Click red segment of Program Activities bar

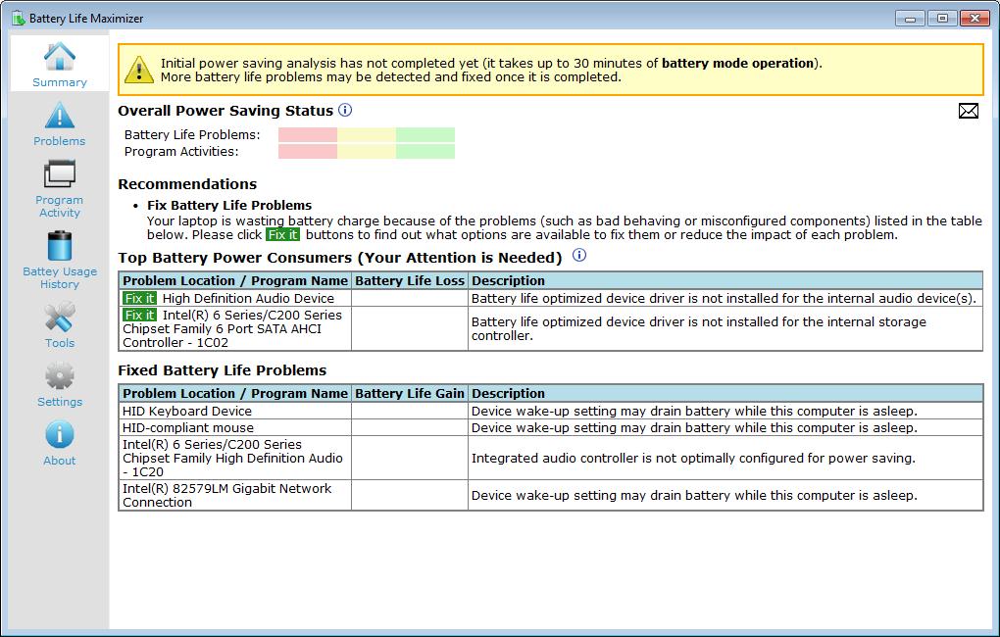click(308, 151)
